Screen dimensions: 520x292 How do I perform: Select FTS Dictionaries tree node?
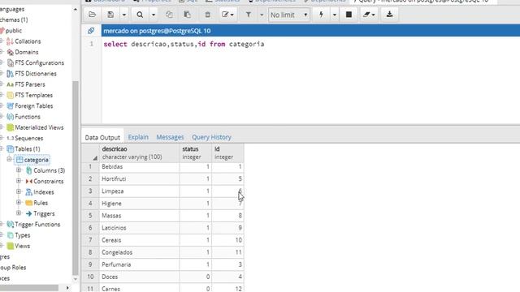point(36,74)
